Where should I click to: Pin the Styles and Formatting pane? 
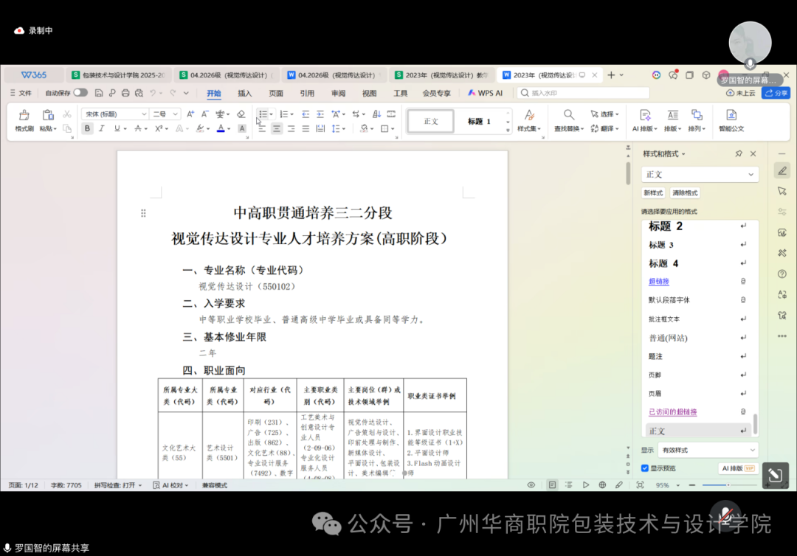pos(739,153)
